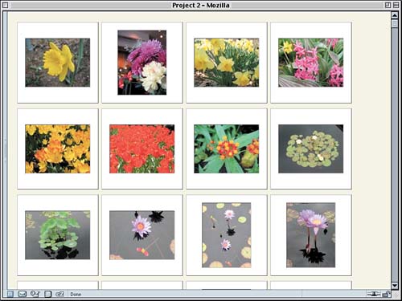The height and width of the screenshot is (301, 402).
Task: Open the green floating plant thumbnail
Action: click(58, 235)
